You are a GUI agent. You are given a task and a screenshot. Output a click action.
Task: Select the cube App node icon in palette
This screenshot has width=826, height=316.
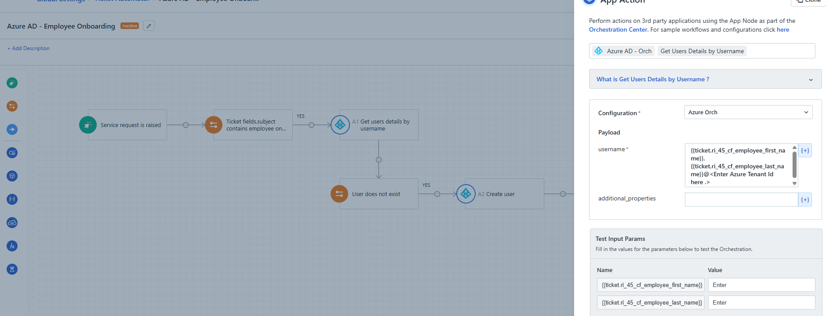coord(12,176)
